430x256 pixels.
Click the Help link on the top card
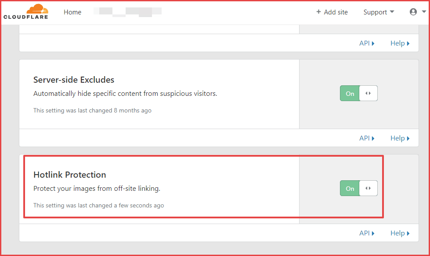(x=397, y=43)
